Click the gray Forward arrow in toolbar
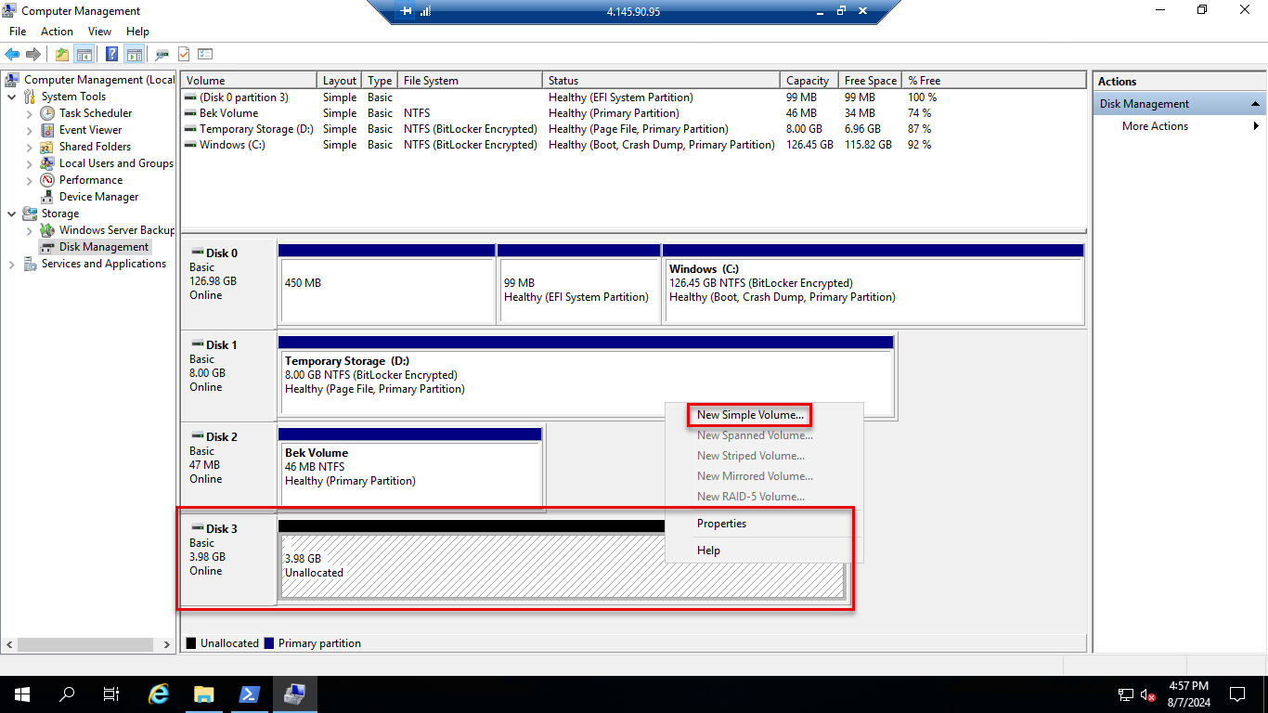This screenshot has width=1268, height=713. [33, 54]
